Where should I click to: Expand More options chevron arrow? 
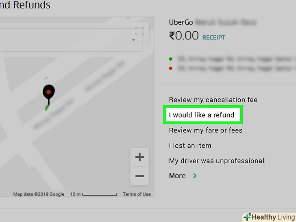195,176
